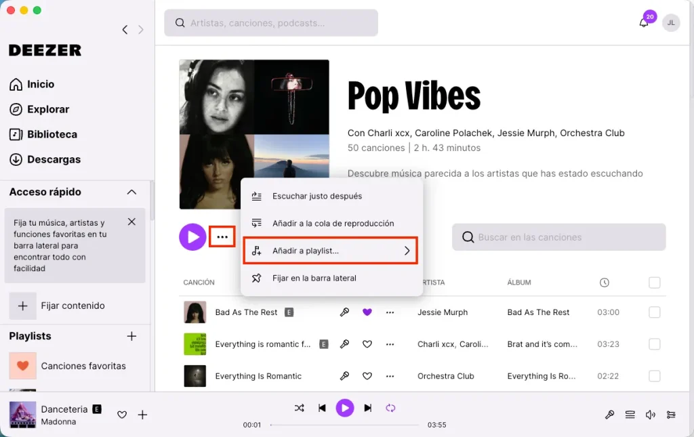Open the notifications bell
This screenshot has width=694, height=437.
pos(644,22)
